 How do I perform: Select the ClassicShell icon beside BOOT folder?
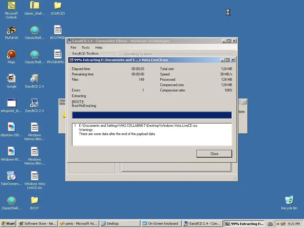click(12, 203)
